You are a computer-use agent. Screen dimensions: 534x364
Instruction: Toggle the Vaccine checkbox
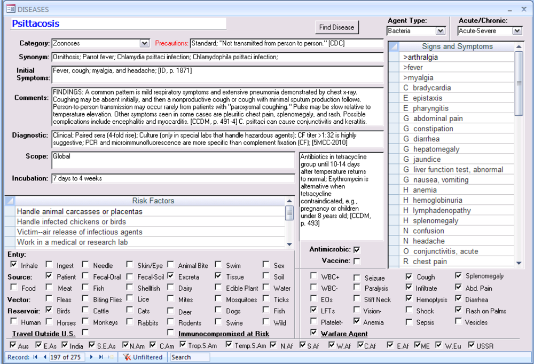(x=357, y=261)
